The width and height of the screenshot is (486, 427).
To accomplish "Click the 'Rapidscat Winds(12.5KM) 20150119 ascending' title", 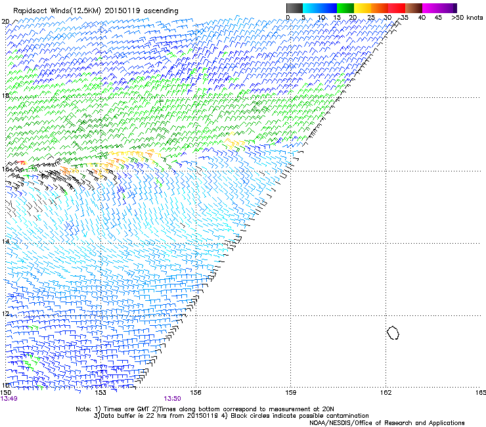I will [x=96, y=11].
